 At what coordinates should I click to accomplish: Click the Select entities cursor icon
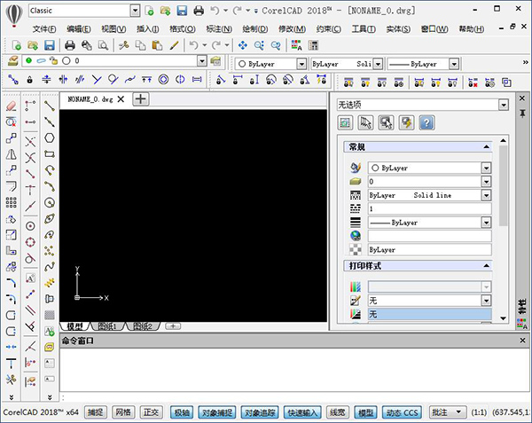(365, 122)
